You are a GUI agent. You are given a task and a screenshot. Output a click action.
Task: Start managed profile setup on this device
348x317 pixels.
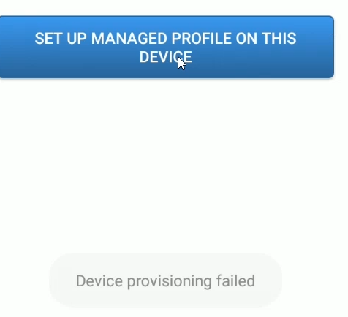tap(167, 47)
